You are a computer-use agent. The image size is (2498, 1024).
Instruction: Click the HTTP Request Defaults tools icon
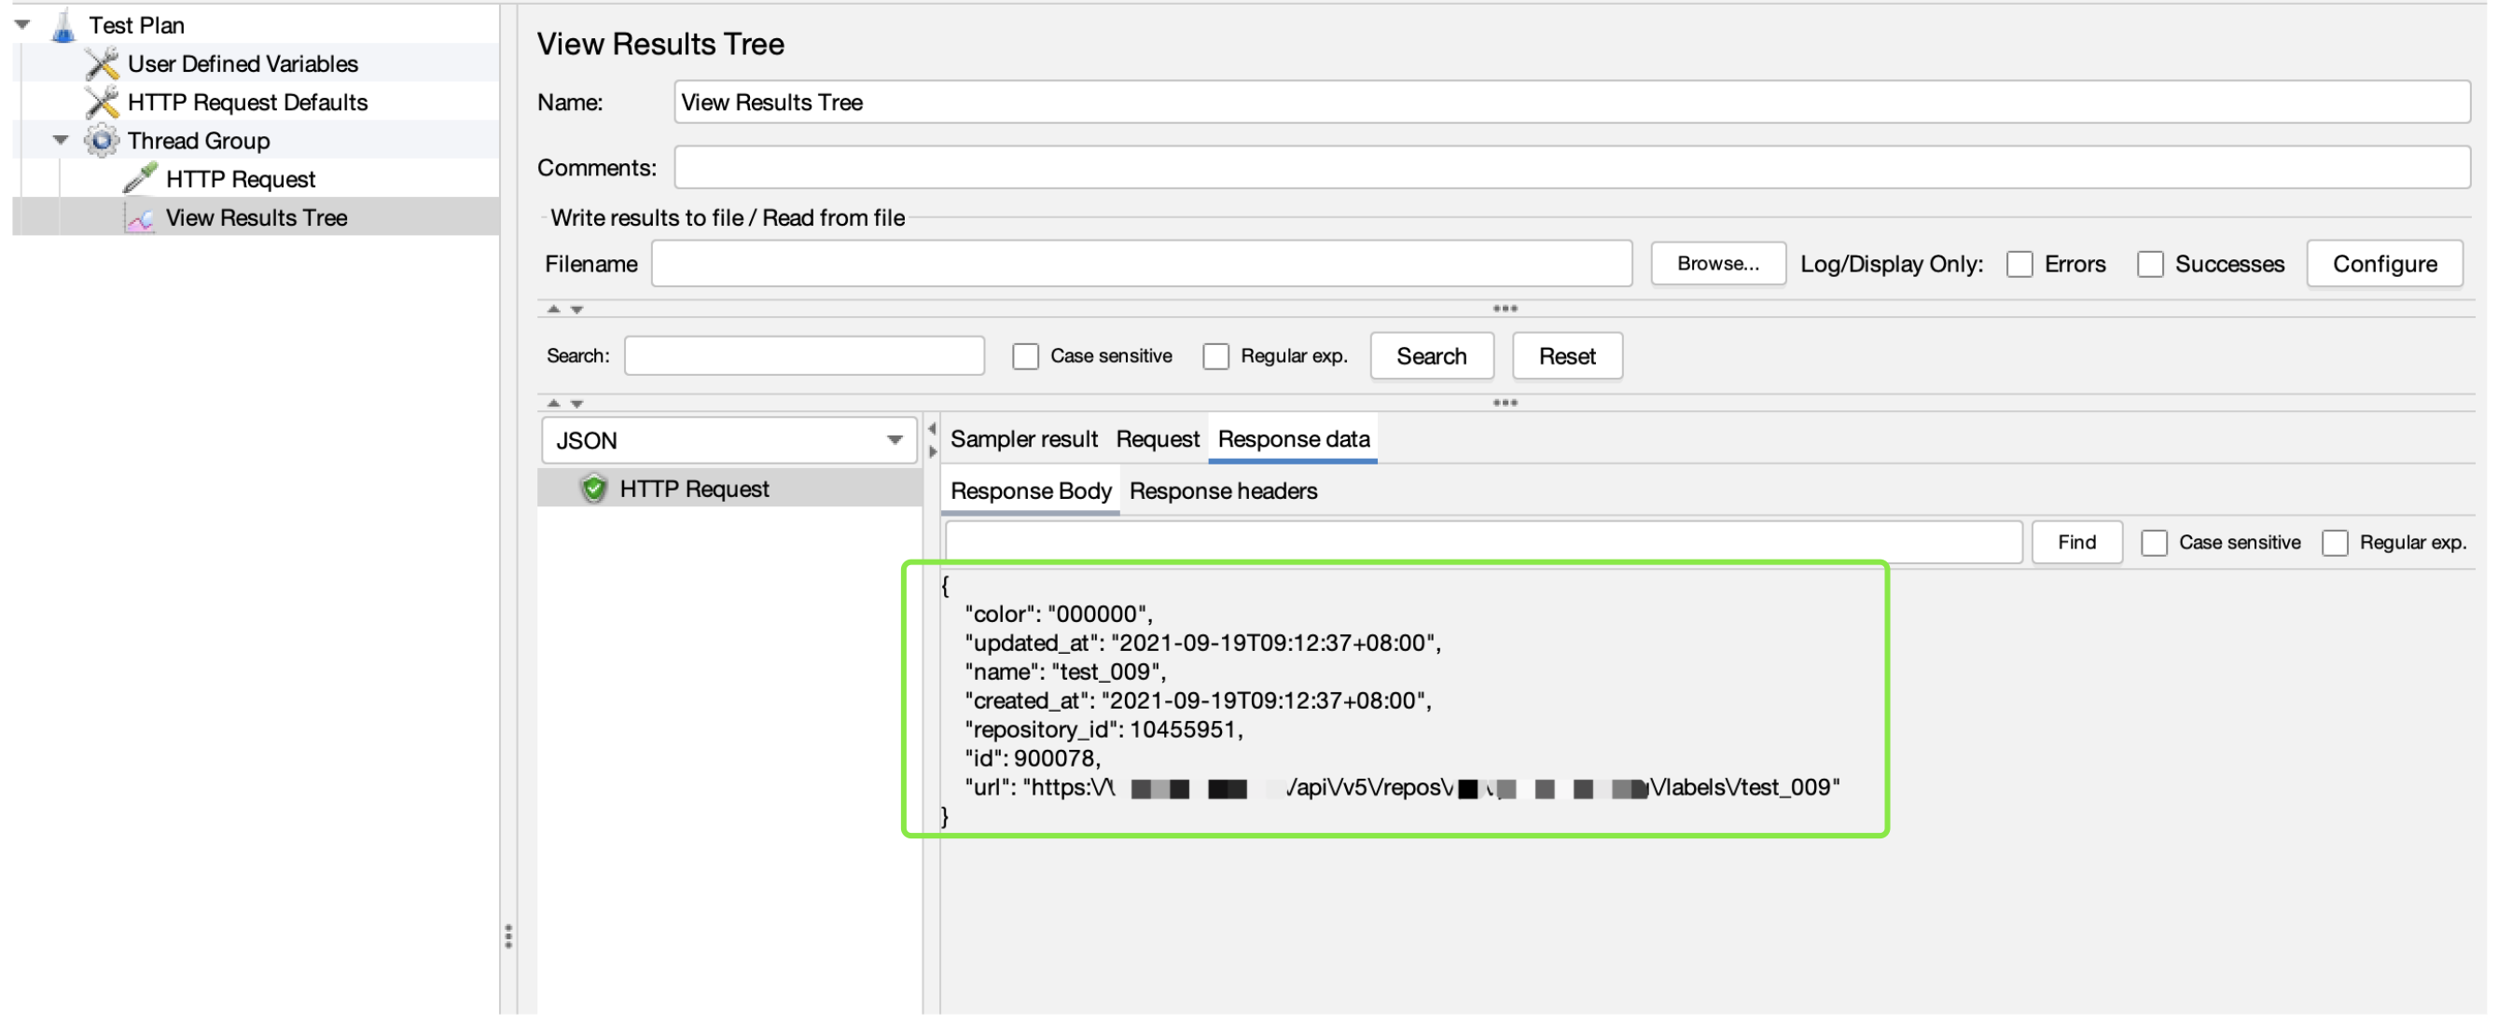pos(102,103)
